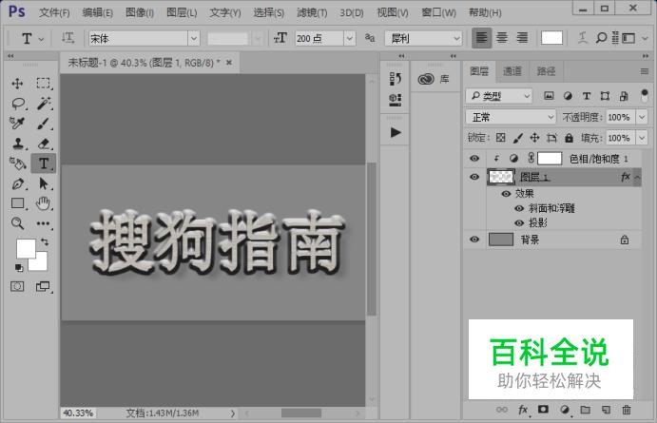
Task: Open the 文件(F) menu
Action: pos(54,12)
